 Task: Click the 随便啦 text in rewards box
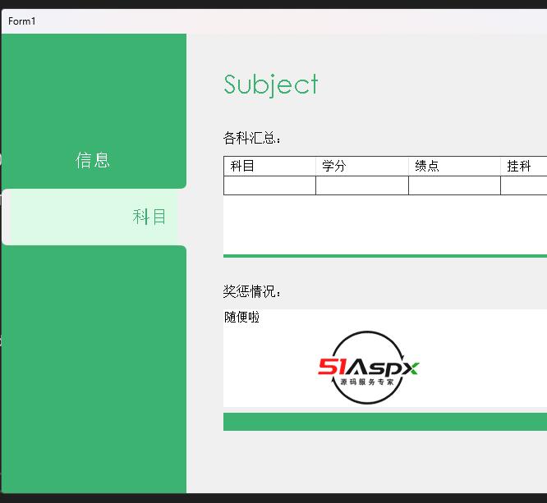(241, 318)
